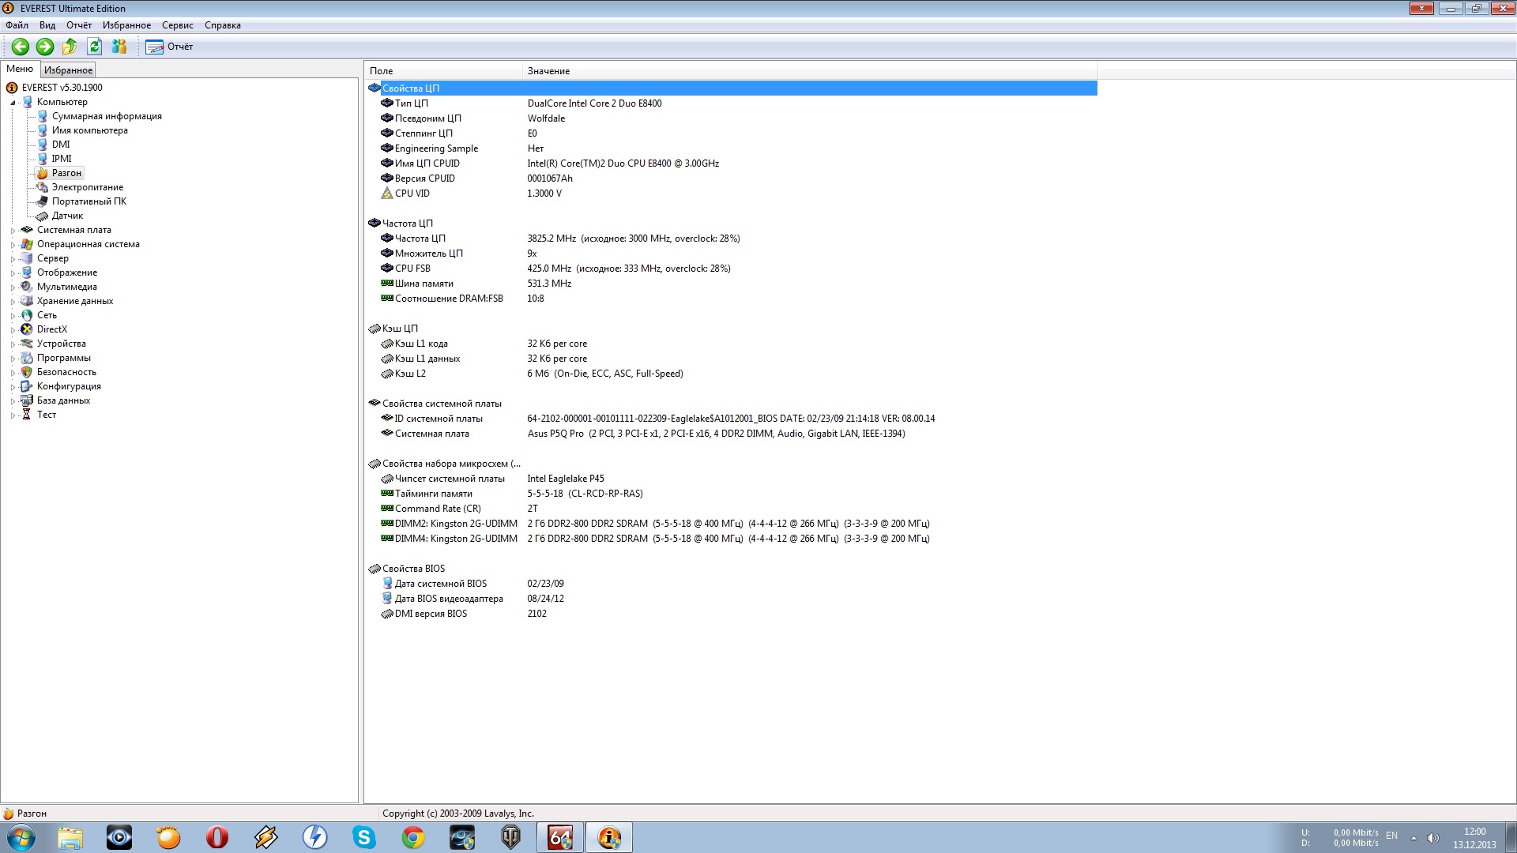Open Суммарная информация tree entry
Viewport: 1517px width, 853px height.
pos(107,116)
